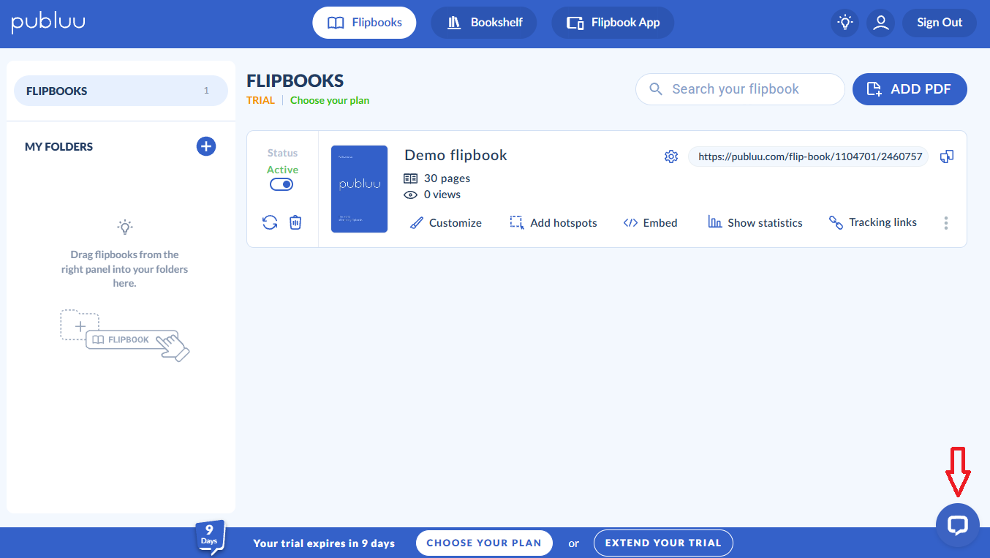The height and width of the screenshot is (558, 990).
Task: Open Customize for Demo flipbook
Action: [445, 223]
